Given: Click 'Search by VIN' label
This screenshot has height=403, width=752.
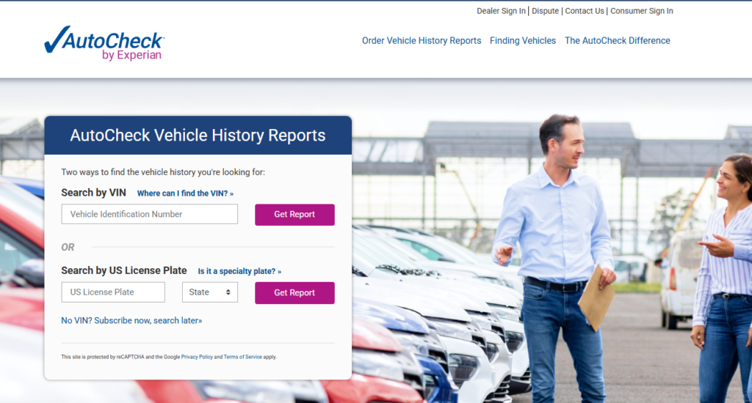Looking at the screenshot, I should pos(93,193).
